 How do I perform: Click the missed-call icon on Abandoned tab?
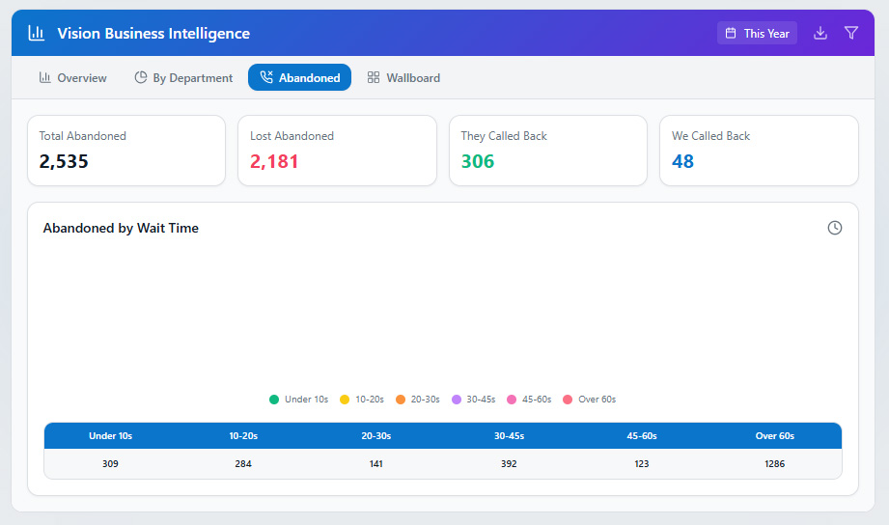pyautogui.click(x=266, y=77)
